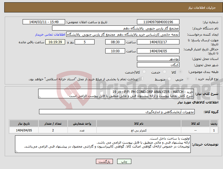
Task: Select the کالا radio button
Action: coord(180,72)
